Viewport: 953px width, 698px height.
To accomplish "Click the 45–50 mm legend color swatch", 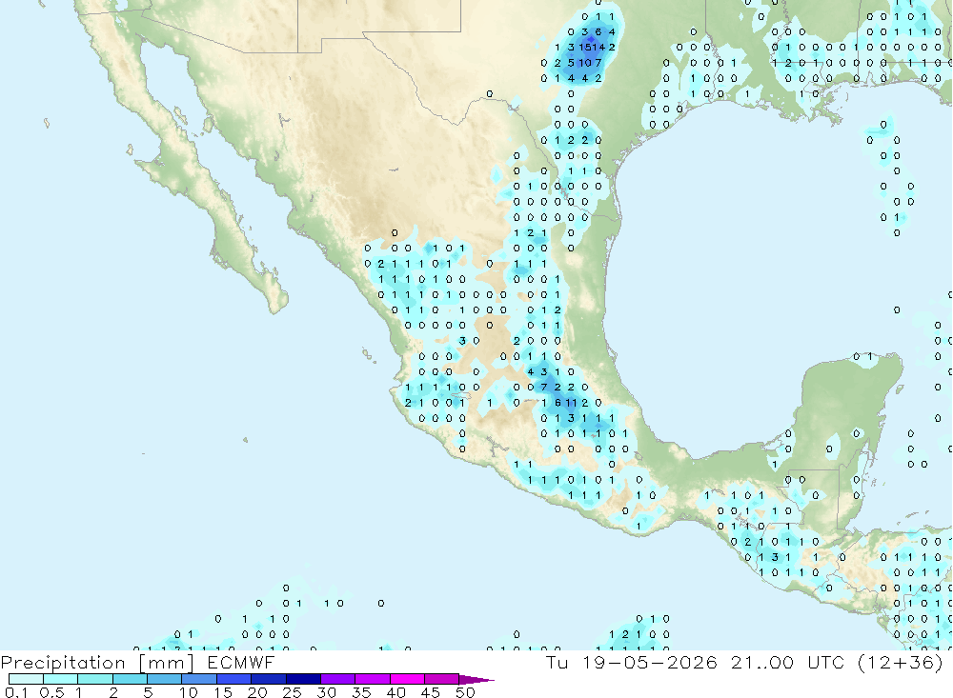I will [x=442, y=679].
